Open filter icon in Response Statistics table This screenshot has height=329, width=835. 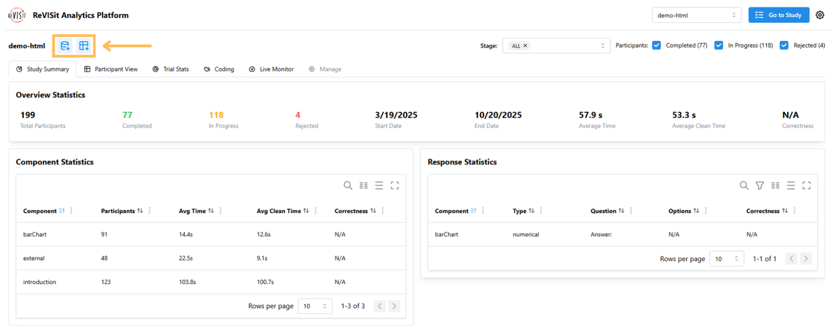pos(760,185)
